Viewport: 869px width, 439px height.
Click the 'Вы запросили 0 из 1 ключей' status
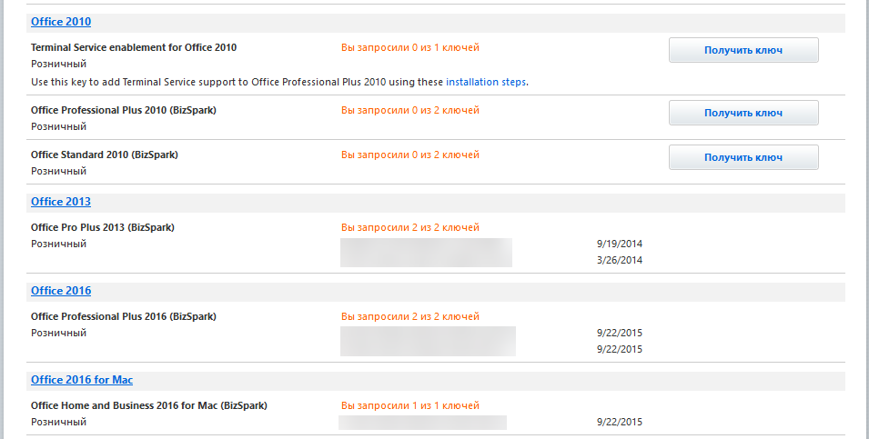click(409, 47)
